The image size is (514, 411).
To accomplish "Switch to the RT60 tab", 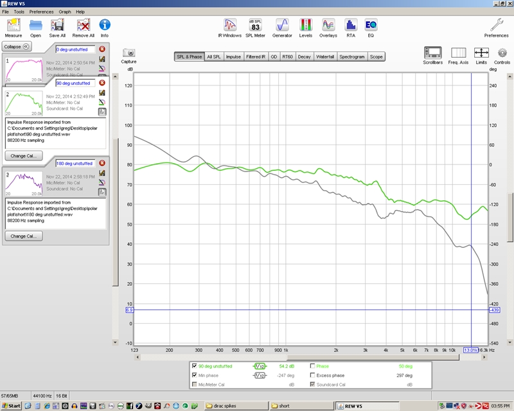I will (x=287, y=57).
